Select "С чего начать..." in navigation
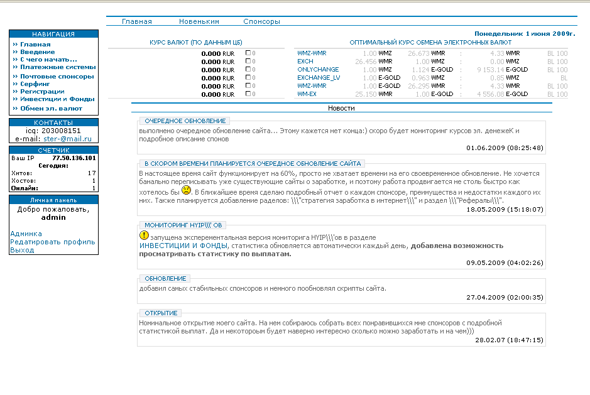Image resolution: width=590 pixels, height=395 pixels. tap(48, 60)
